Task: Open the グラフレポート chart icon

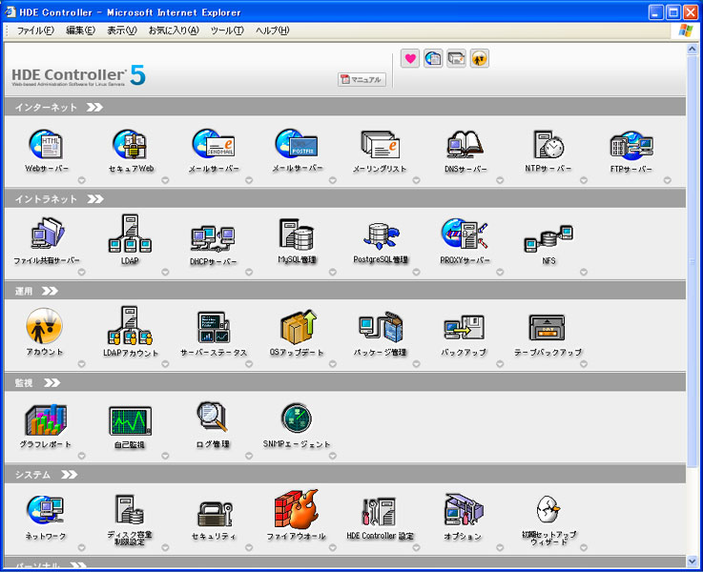Action: click(x=46, y=419)
